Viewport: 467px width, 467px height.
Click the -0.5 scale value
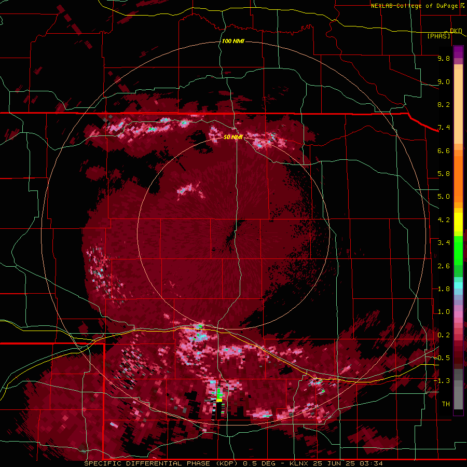pyautogui.click(x=442, y=358)
